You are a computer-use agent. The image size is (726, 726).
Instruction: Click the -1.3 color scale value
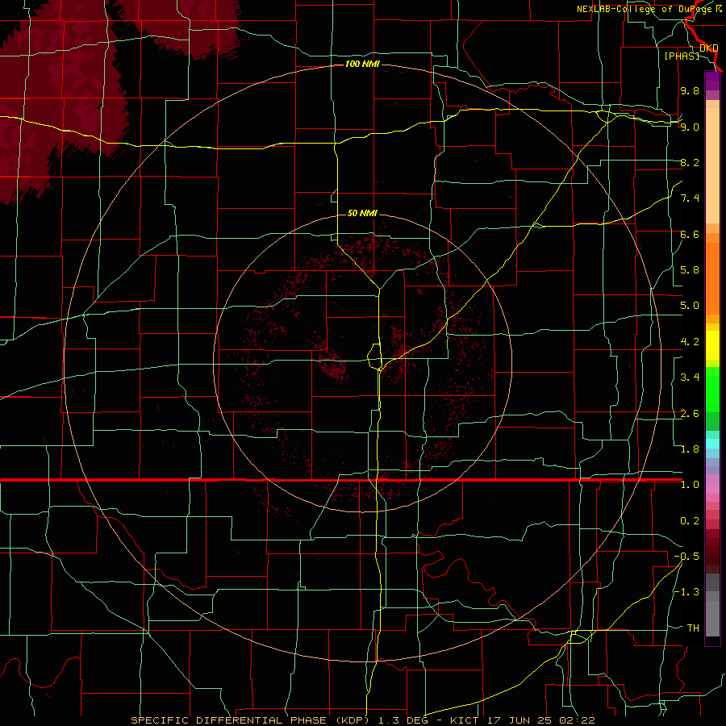[686, 592]
